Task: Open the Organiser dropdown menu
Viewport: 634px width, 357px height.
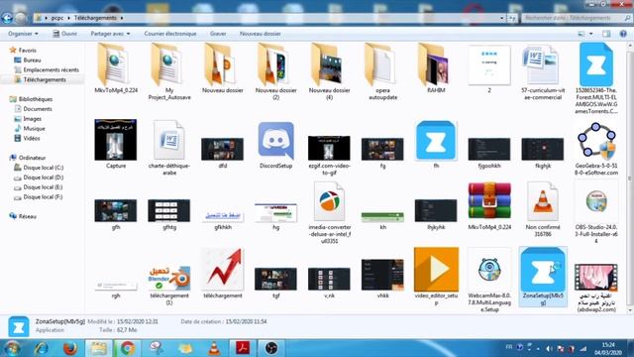Action: point(23,34)
